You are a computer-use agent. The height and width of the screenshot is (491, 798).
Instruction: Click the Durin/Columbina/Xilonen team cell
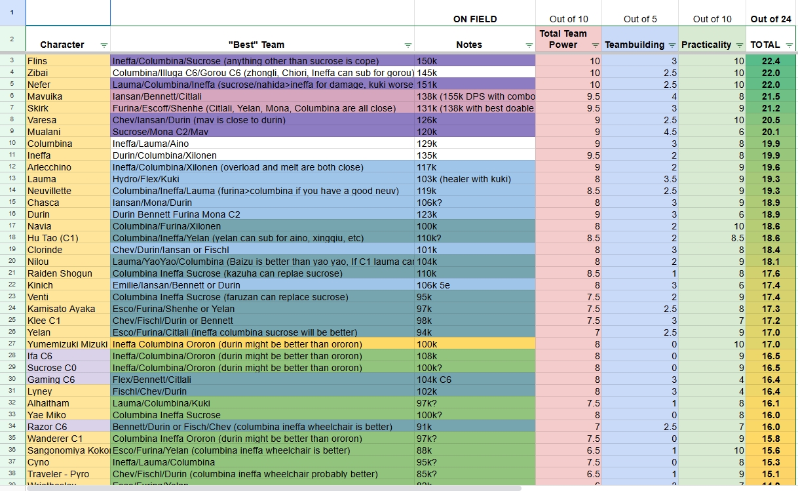pos(262,155)
